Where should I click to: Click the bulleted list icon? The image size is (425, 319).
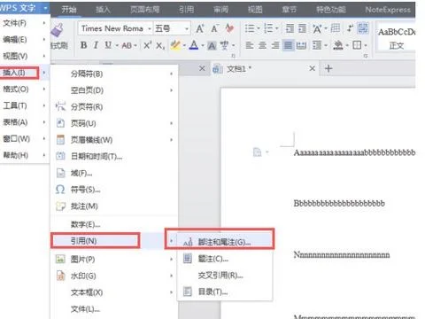pos(250,28)
